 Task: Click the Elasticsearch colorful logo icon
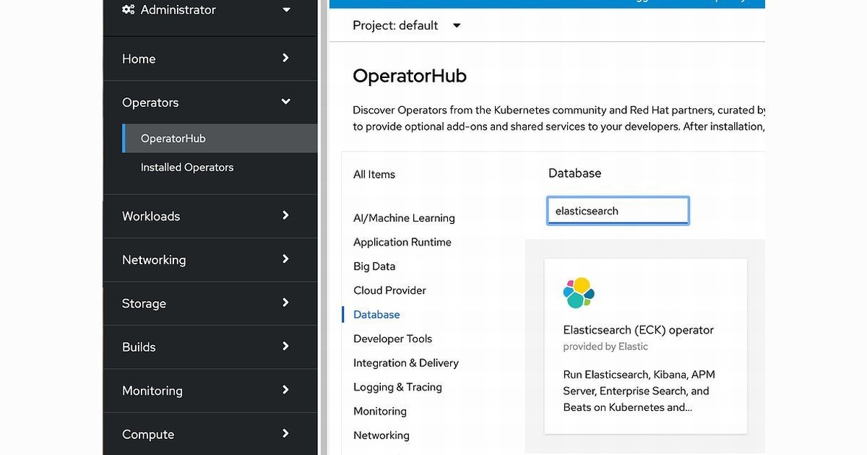coord(579,292)
